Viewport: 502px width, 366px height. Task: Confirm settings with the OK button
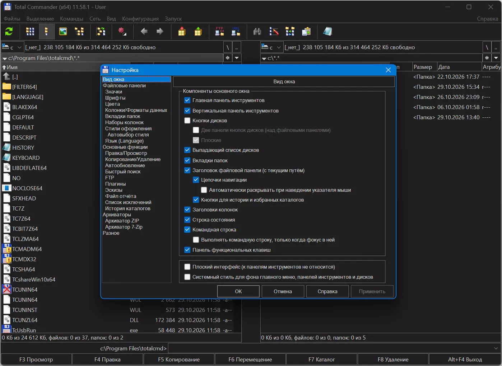click(238, 291)
